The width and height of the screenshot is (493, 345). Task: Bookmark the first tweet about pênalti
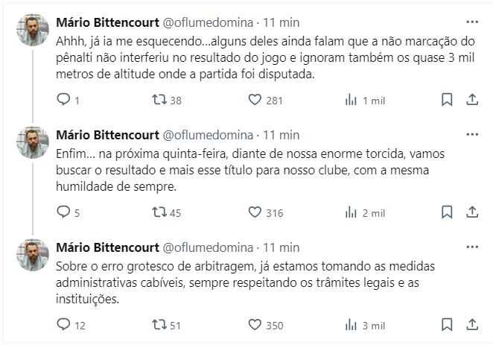tap(447, 100)
